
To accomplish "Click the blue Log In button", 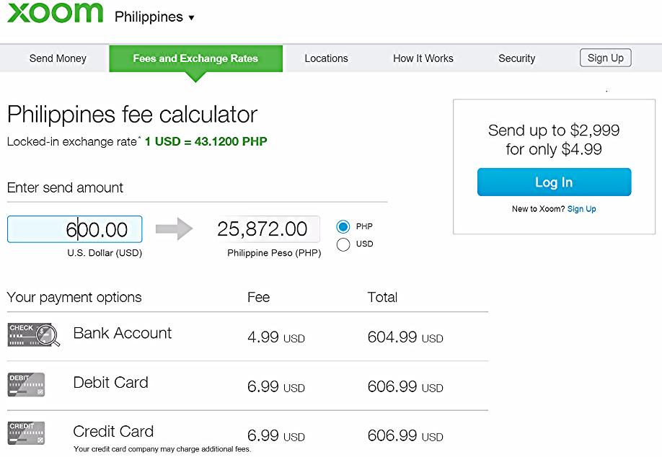I will pyautogui.click(x=554, y=182).
